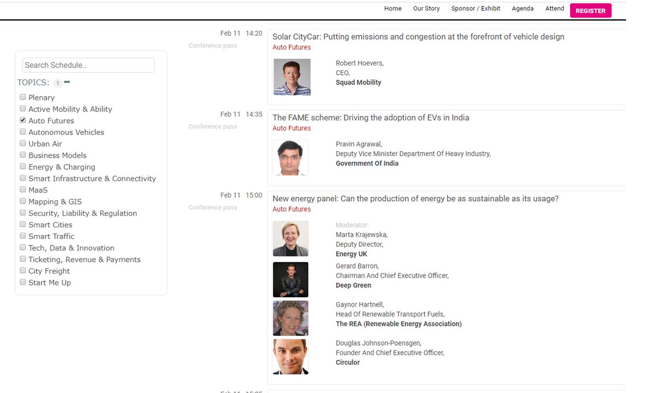
Task: Click the Feb 11 14:35 time slot
Action: 241,115
